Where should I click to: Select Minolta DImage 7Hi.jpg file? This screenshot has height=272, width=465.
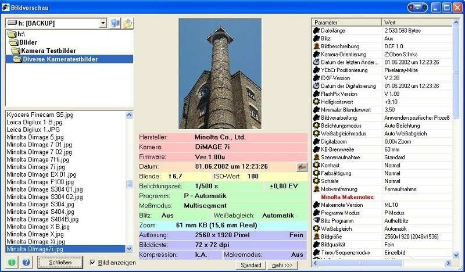(38, 160)
